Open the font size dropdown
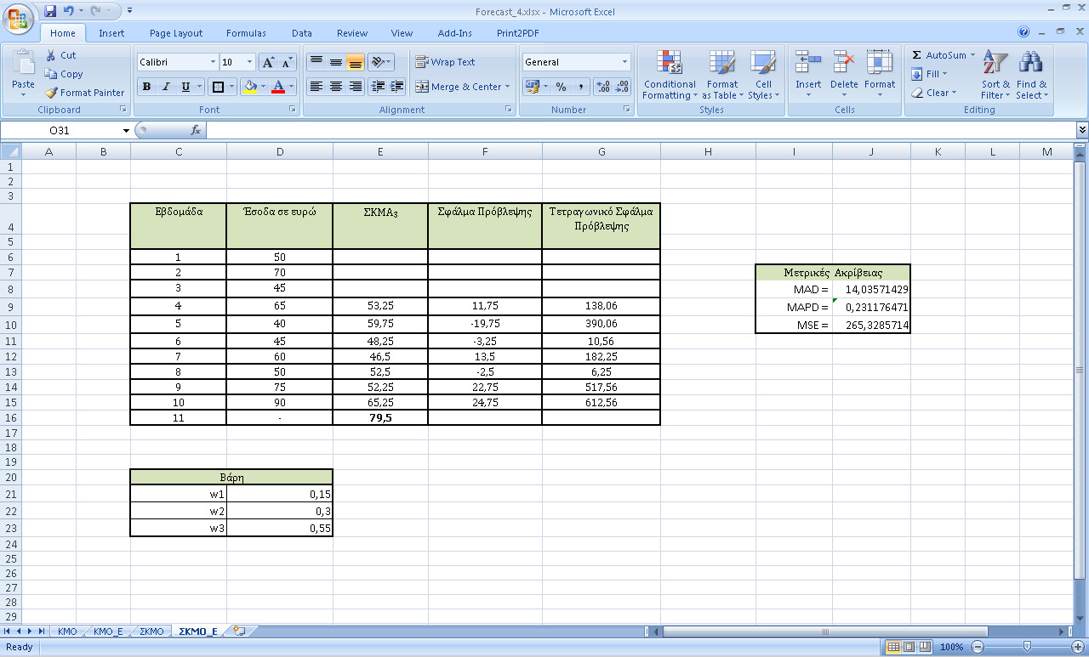The height and width of the screenshot is (657, 1089). tap(249, 62)
